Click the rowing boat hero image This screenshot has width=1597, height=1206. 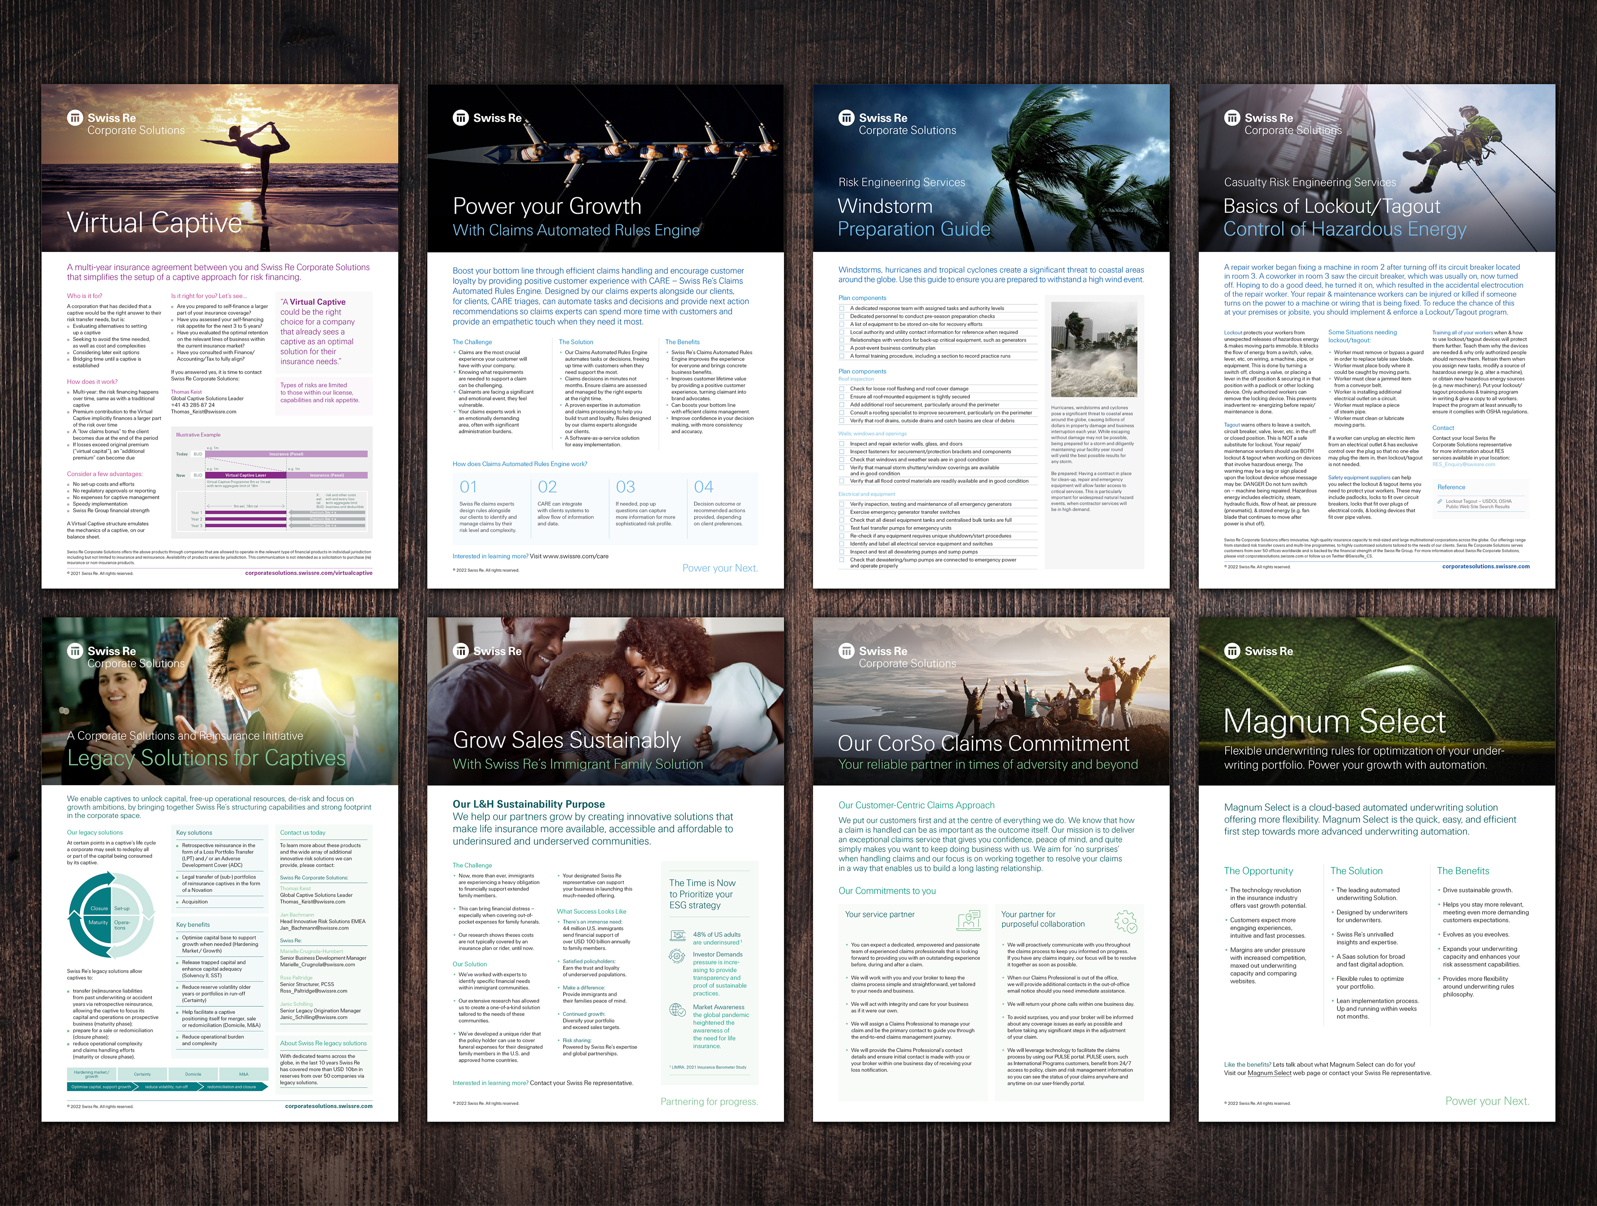click(x=605, y=168)
